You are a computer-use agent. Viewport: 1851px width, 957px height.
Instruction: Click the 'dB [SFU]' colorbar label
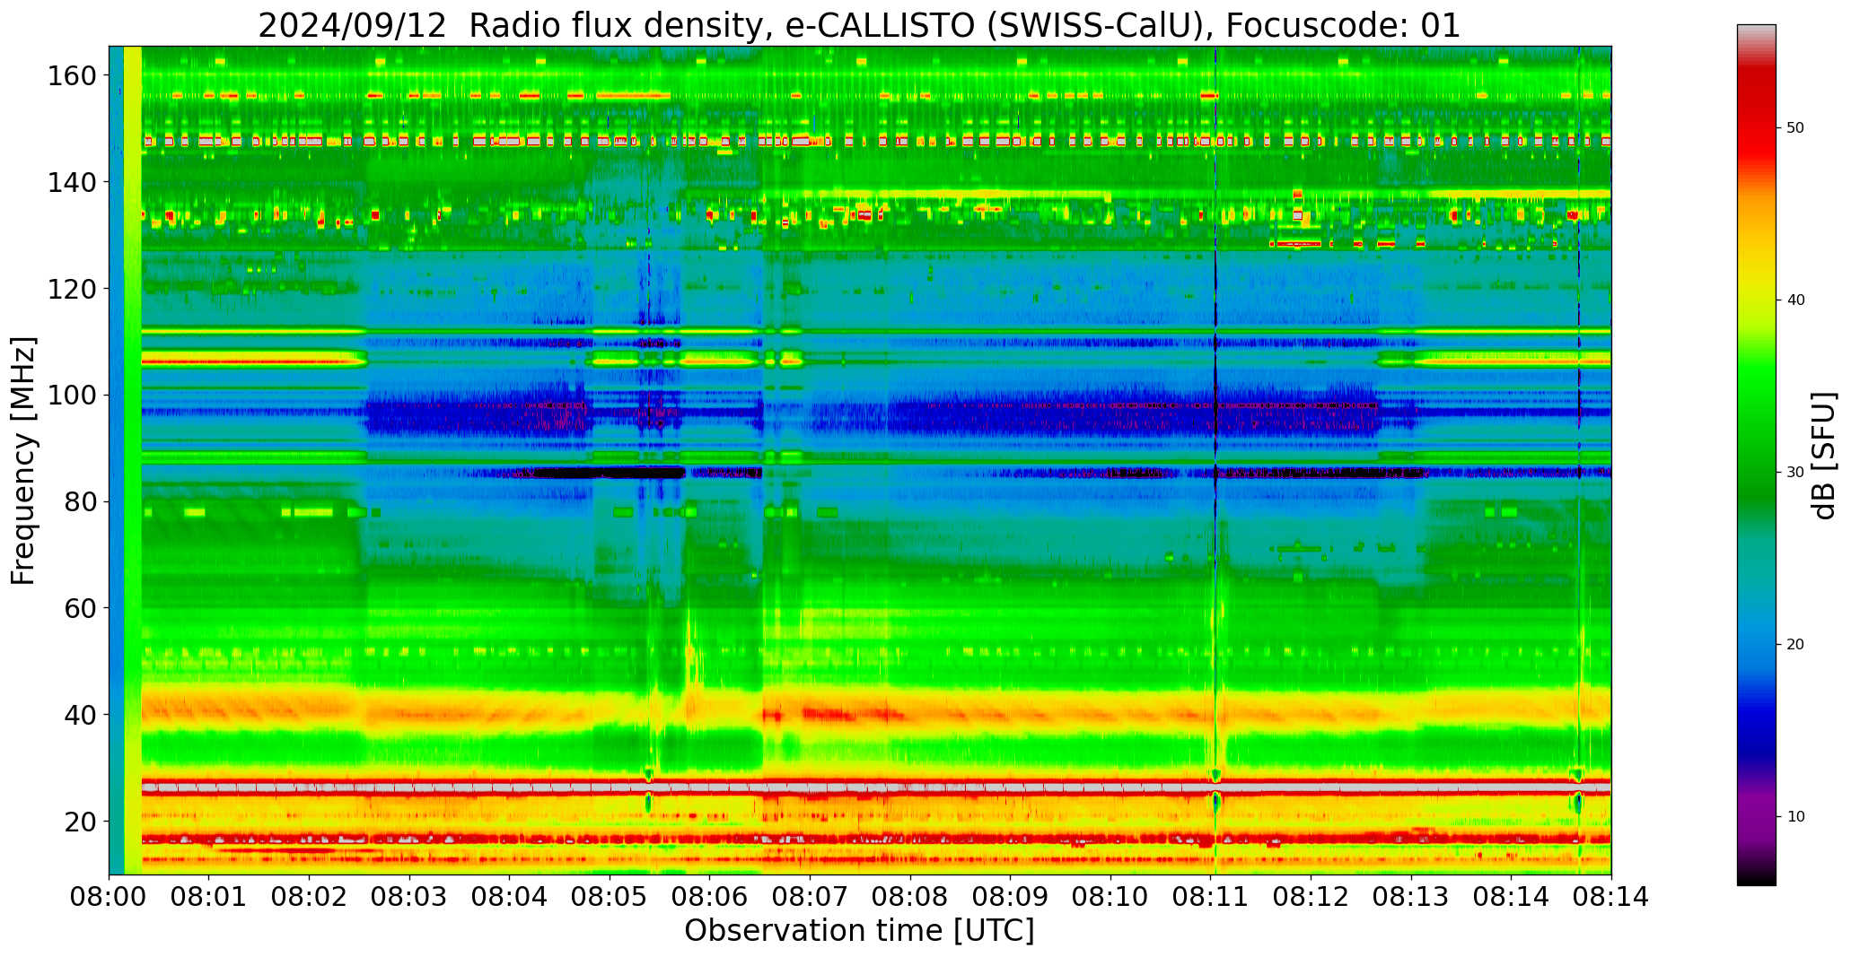click(x=1823, y=456)
